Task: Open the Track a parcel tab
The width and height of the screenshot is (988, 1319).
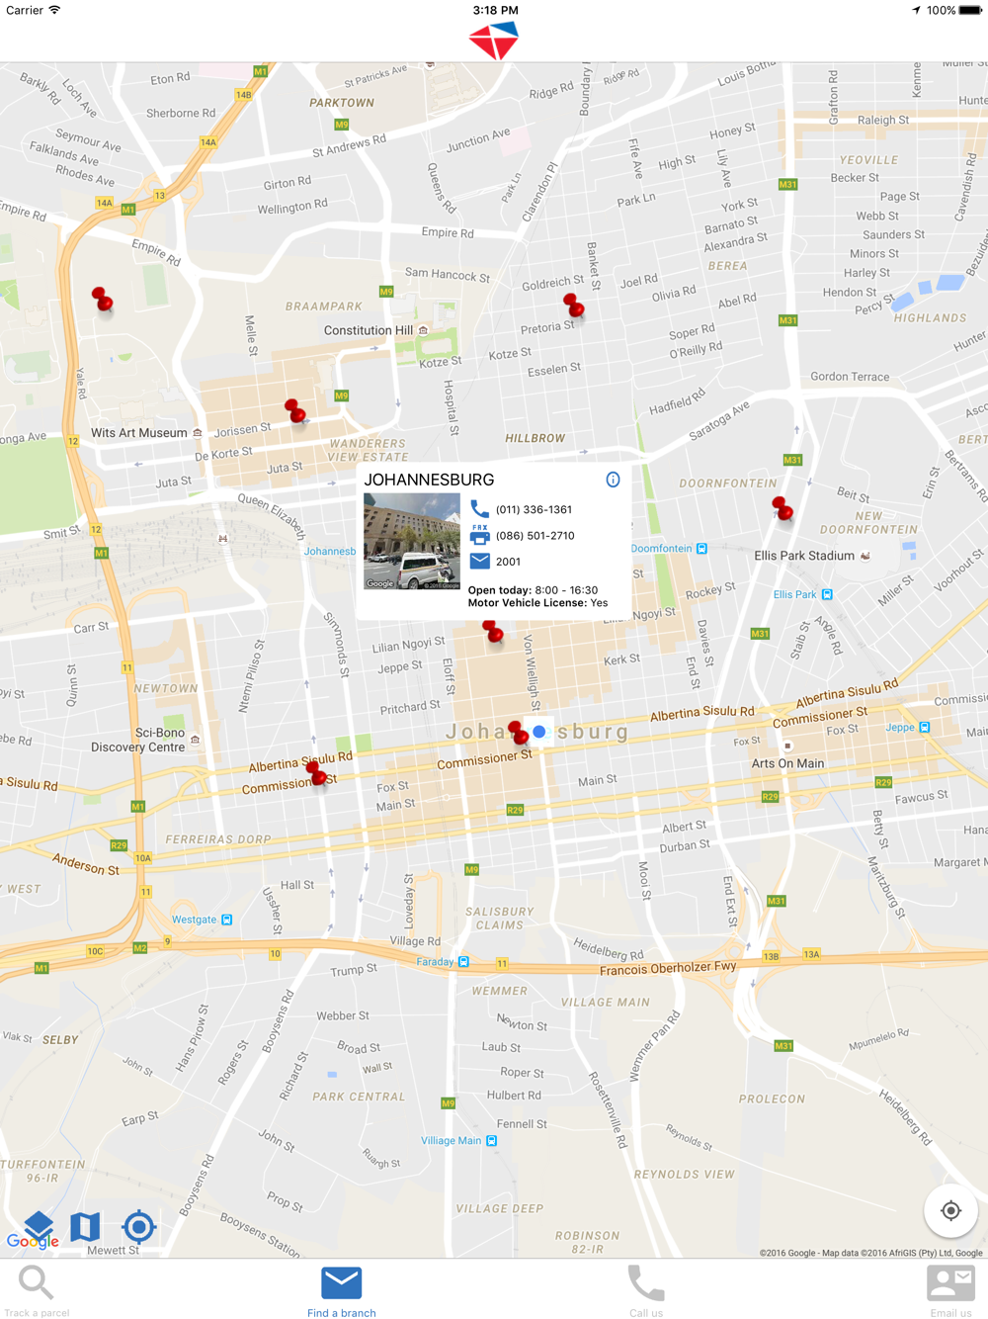Action: [x=37, y=1290]
